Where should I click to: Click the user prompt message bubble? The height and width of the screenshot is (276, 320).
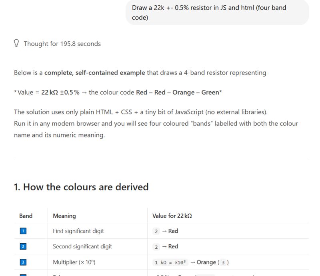coord(217,12)
